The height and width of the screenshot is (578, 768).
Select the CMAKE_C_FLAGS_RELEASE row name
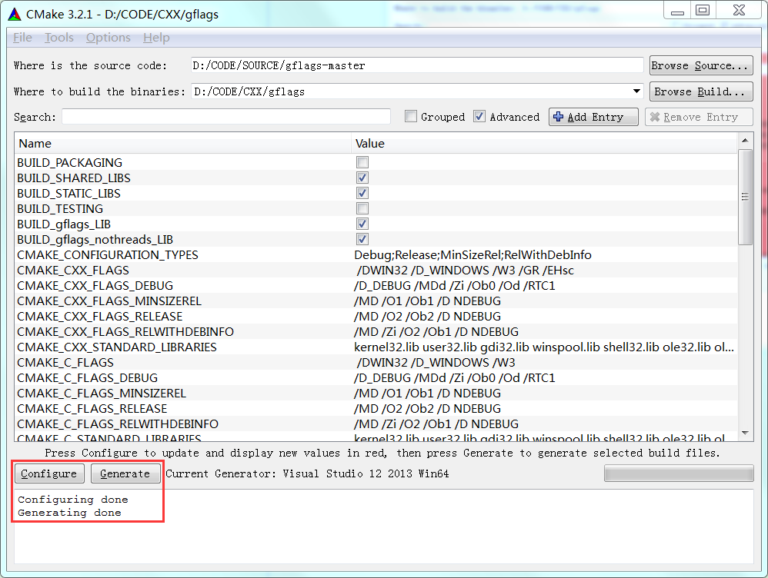click(92, 409)
